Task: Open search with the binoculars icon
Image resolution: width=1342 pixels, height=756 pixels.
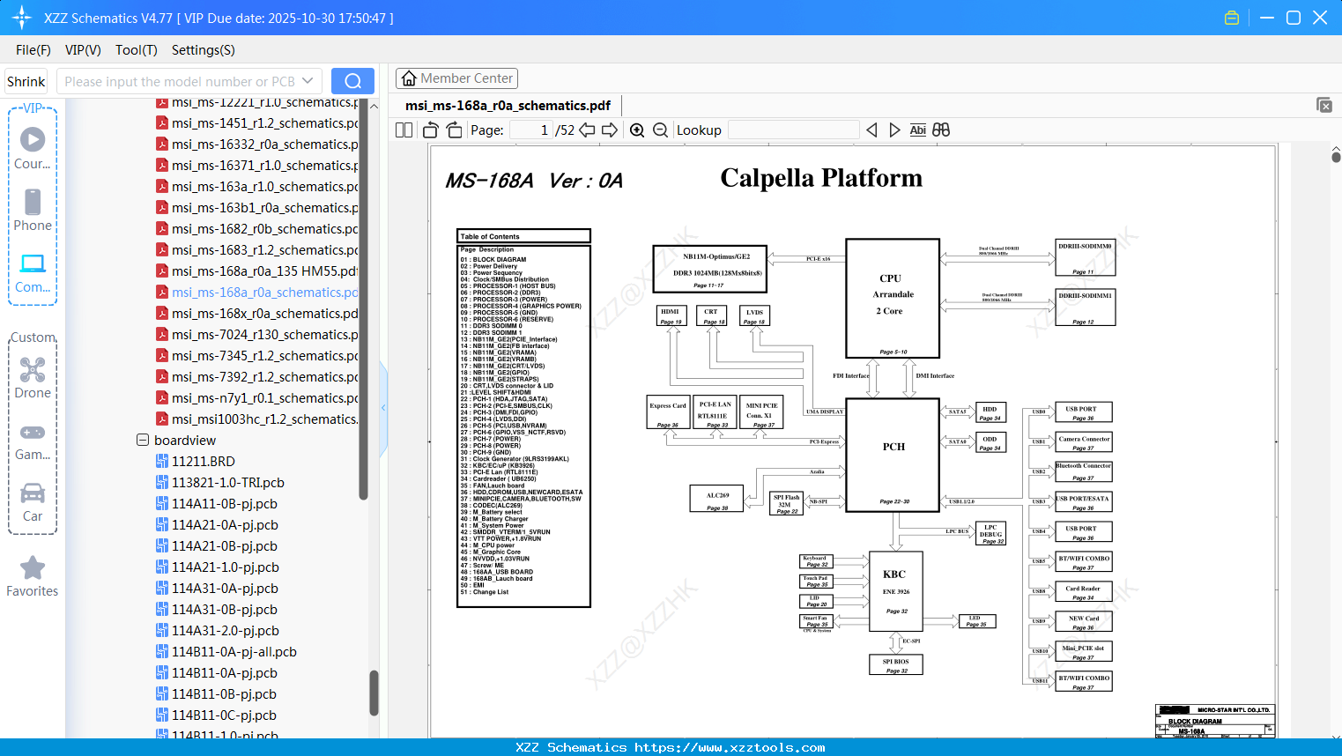Action: 940,130
